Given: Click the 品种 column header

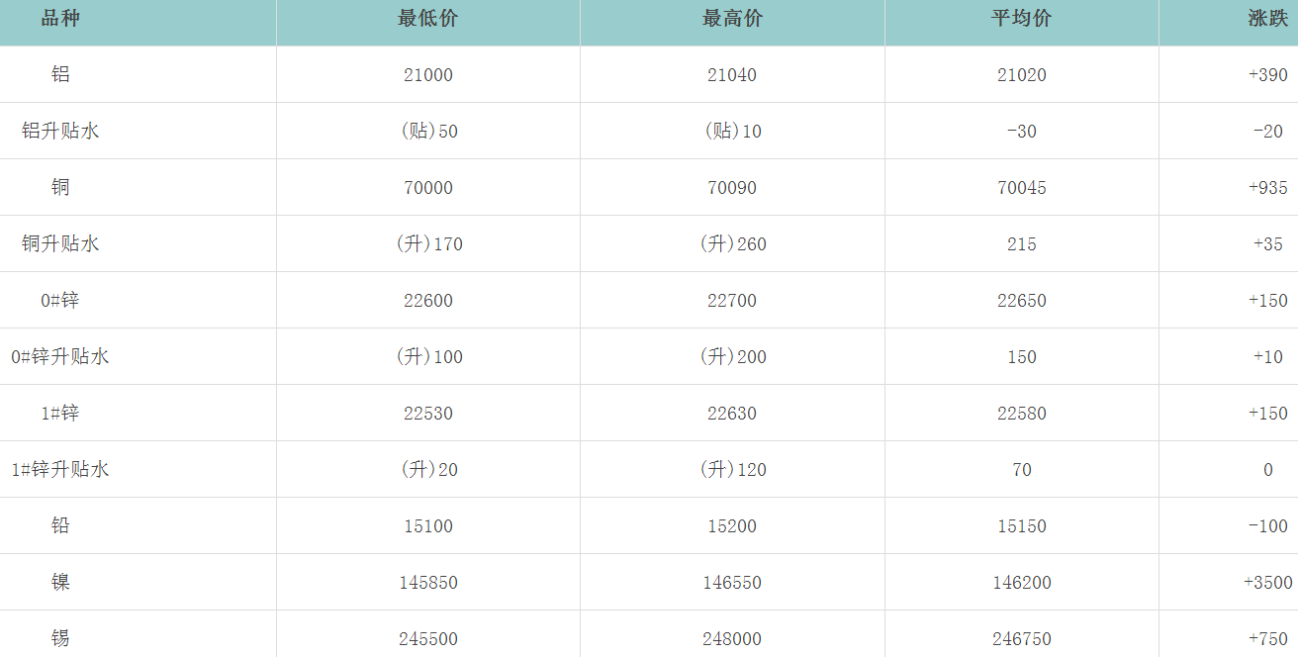Looking at the screenshot, I should point(60,19).
